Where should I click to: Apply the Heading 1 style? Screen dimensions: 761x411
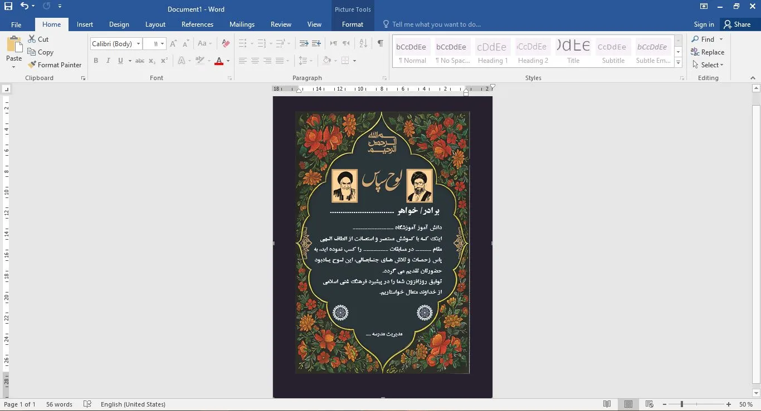(x=492, y=52)
